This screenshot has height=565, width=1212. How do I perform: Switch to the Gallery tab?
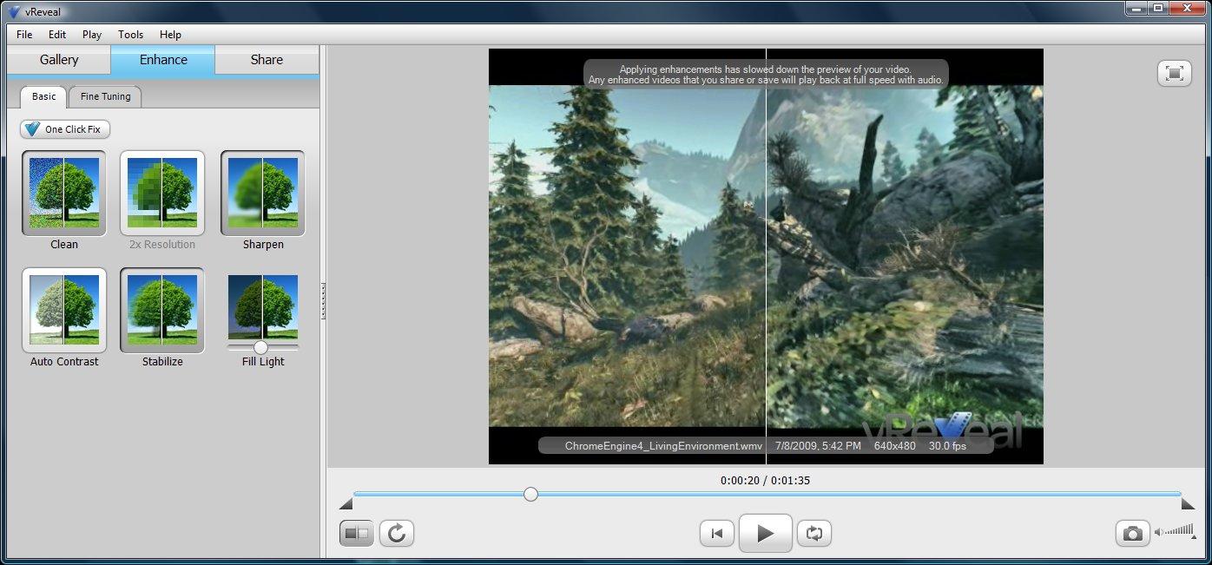tap(59, 60)
